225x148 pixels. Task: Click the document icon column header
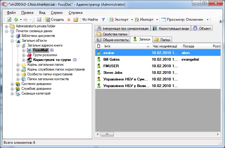(98, 46)
